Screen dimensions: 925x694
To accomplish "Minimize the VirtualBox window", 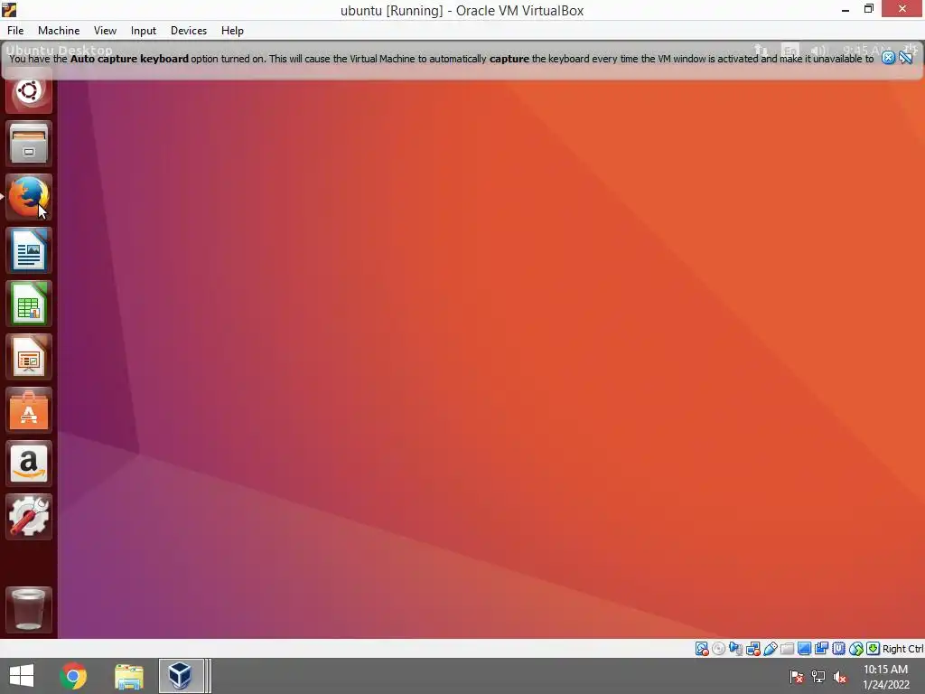I will (845, 9).
